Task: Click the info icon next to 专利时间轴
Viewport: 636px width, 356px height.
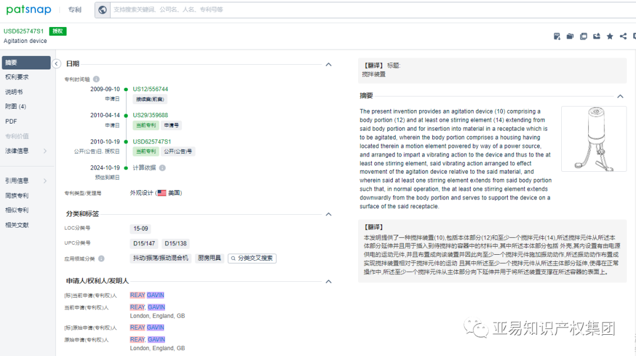Action: (97, 78)
